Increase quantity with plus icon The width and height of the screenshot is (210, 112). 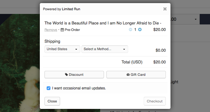pyautogui.click(x=140, y=30)
